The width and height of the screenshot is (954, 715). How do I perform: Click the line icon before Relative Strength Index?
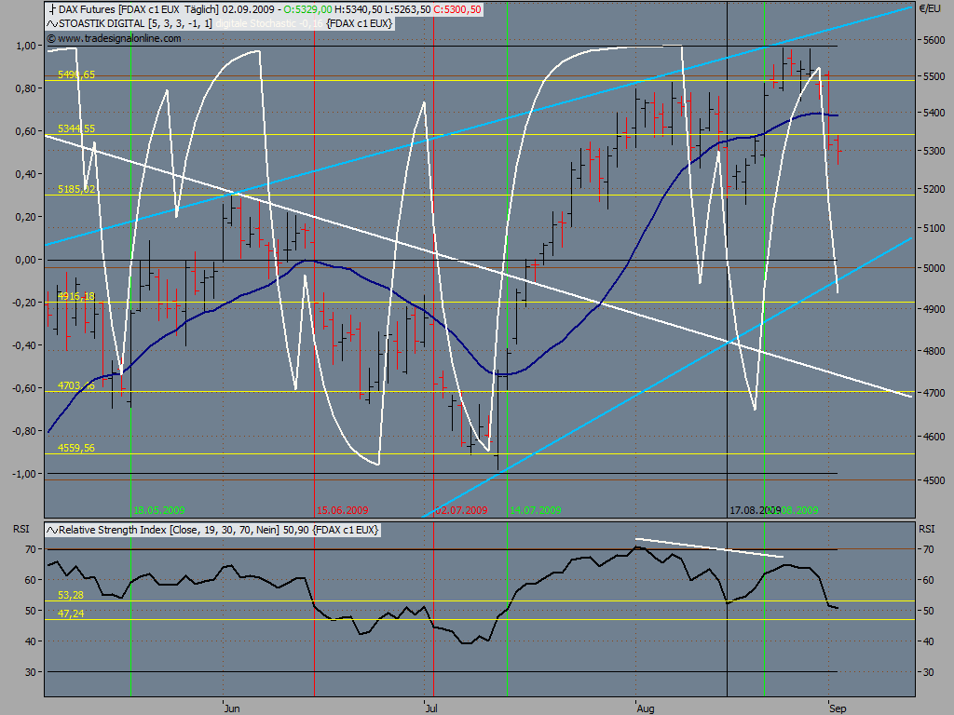pos(52,530)
